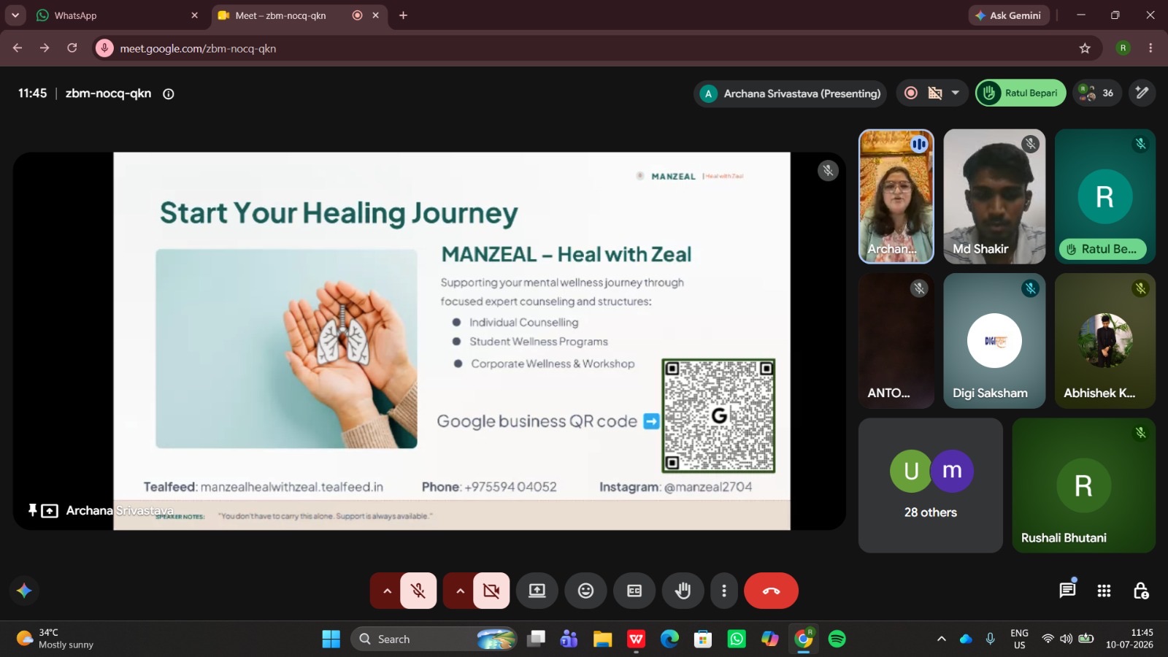The height and width of the screenshot is (657, 1168).
Task: Open WhatsApp app from taskbar
Action: (x=737, y=639)
